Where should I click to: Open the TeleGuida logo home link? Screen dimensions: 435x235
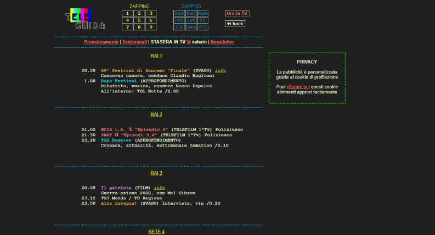(x=85, y=19)
